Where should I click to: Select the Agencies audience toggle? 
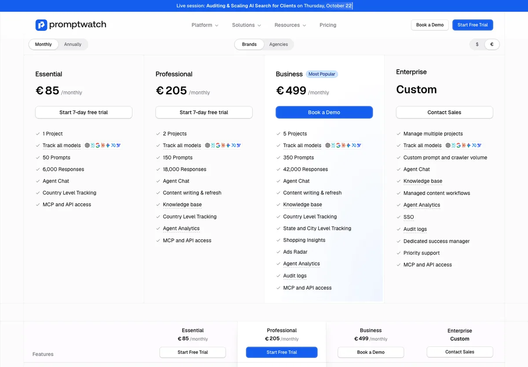coord(279,44)
